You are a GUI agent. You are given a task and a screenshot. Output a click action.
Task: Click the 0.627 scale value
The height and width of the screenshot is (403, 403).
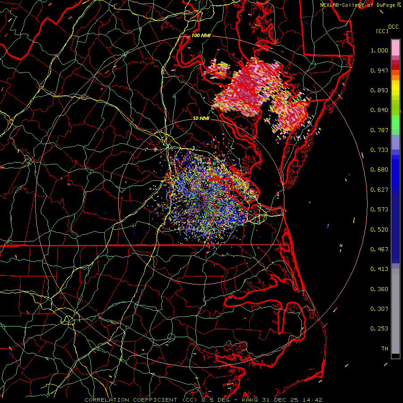tap(379, 190)
